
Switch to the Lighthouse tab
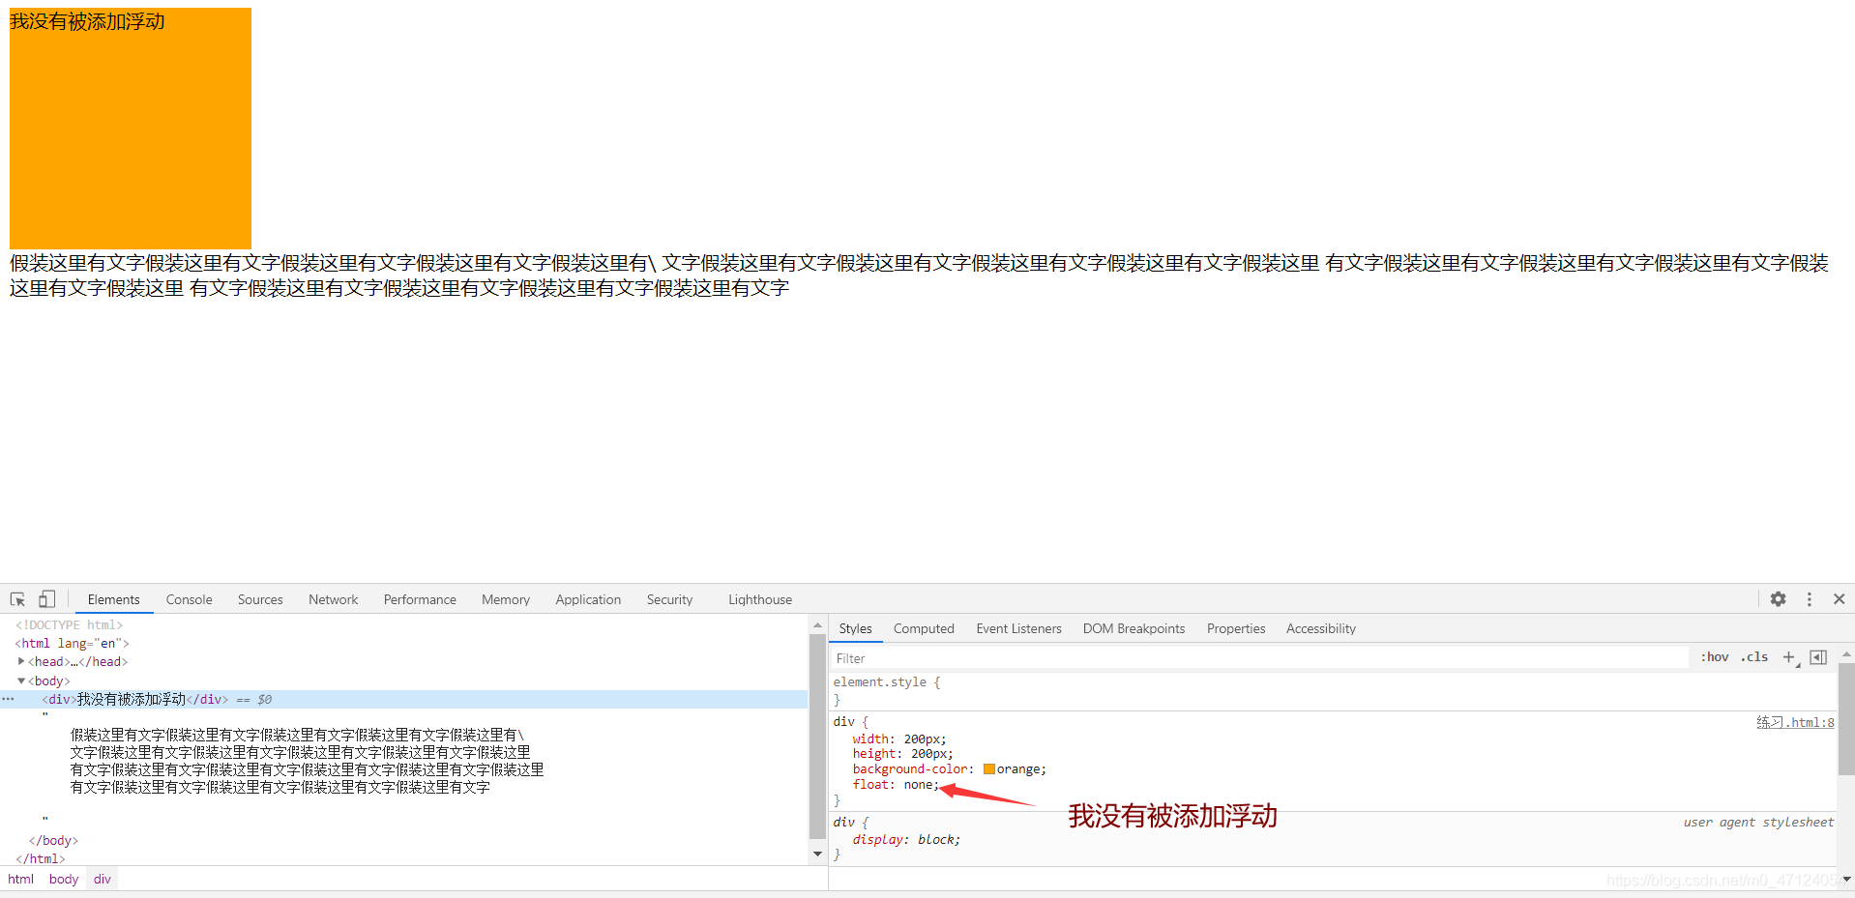[x=760, y=599]
